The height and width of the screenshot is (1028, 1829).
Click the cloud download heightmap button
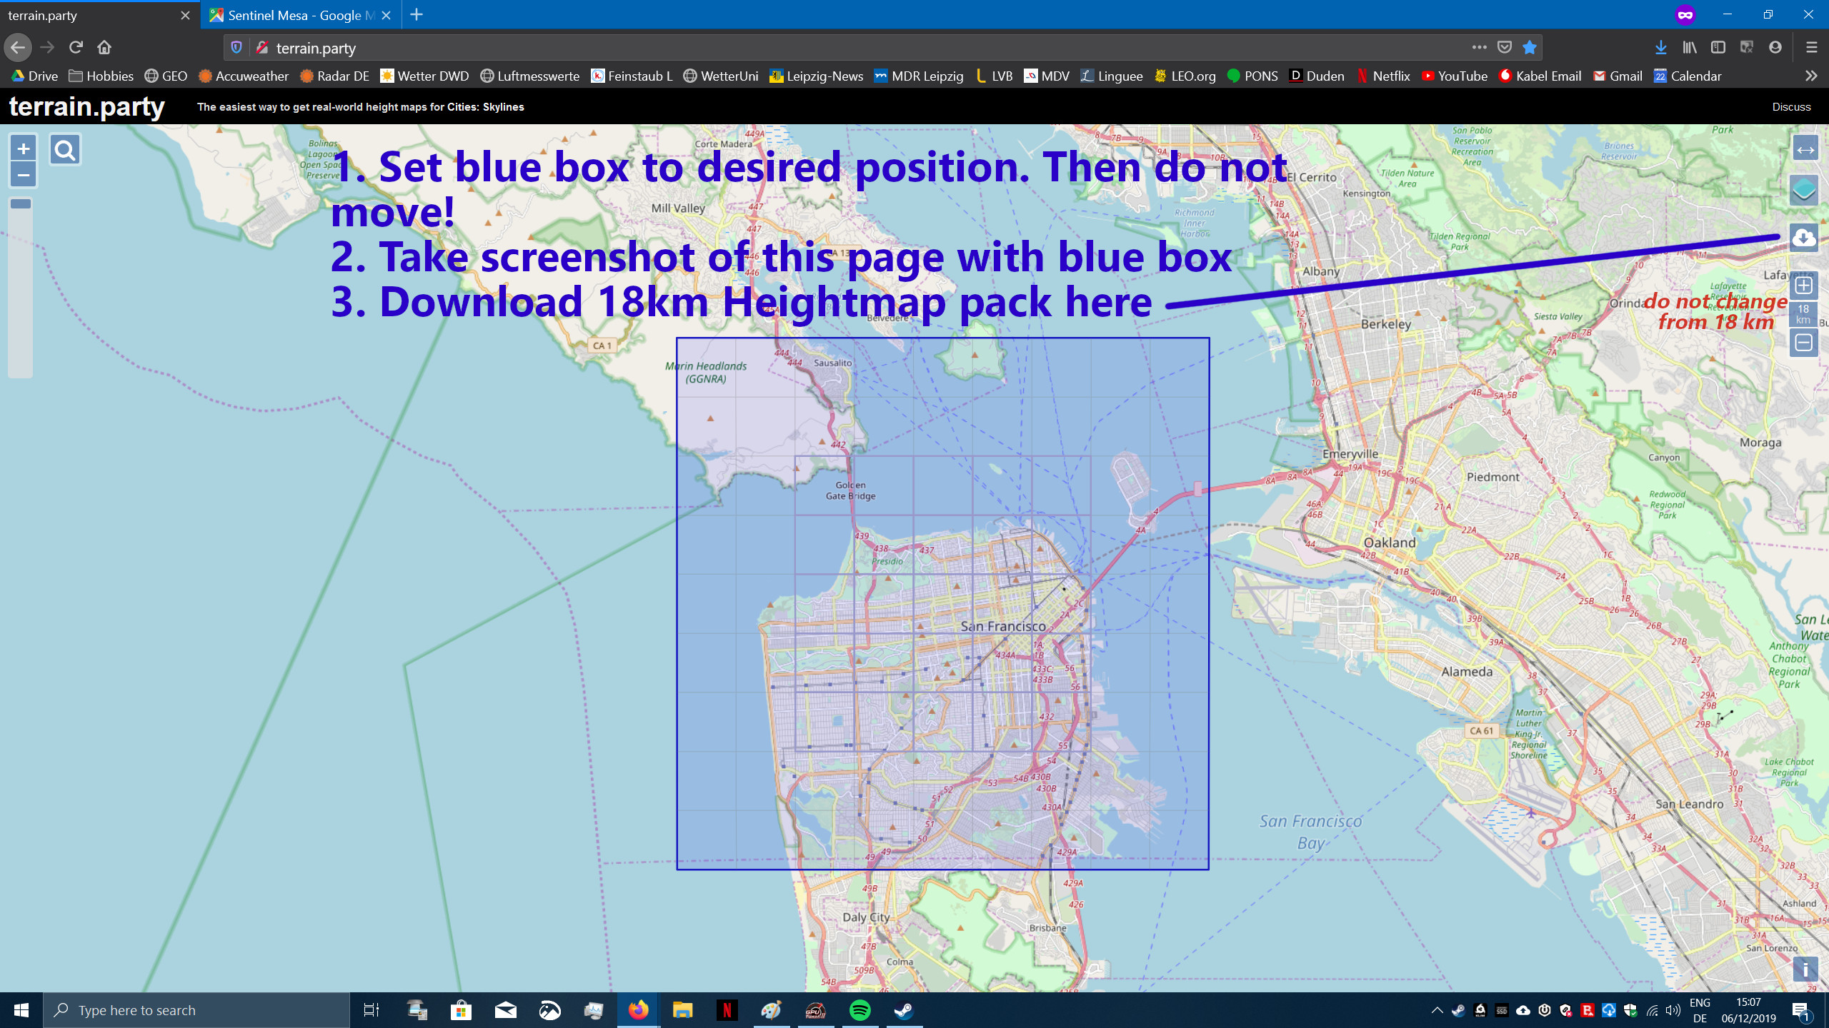coord(1803,238)
